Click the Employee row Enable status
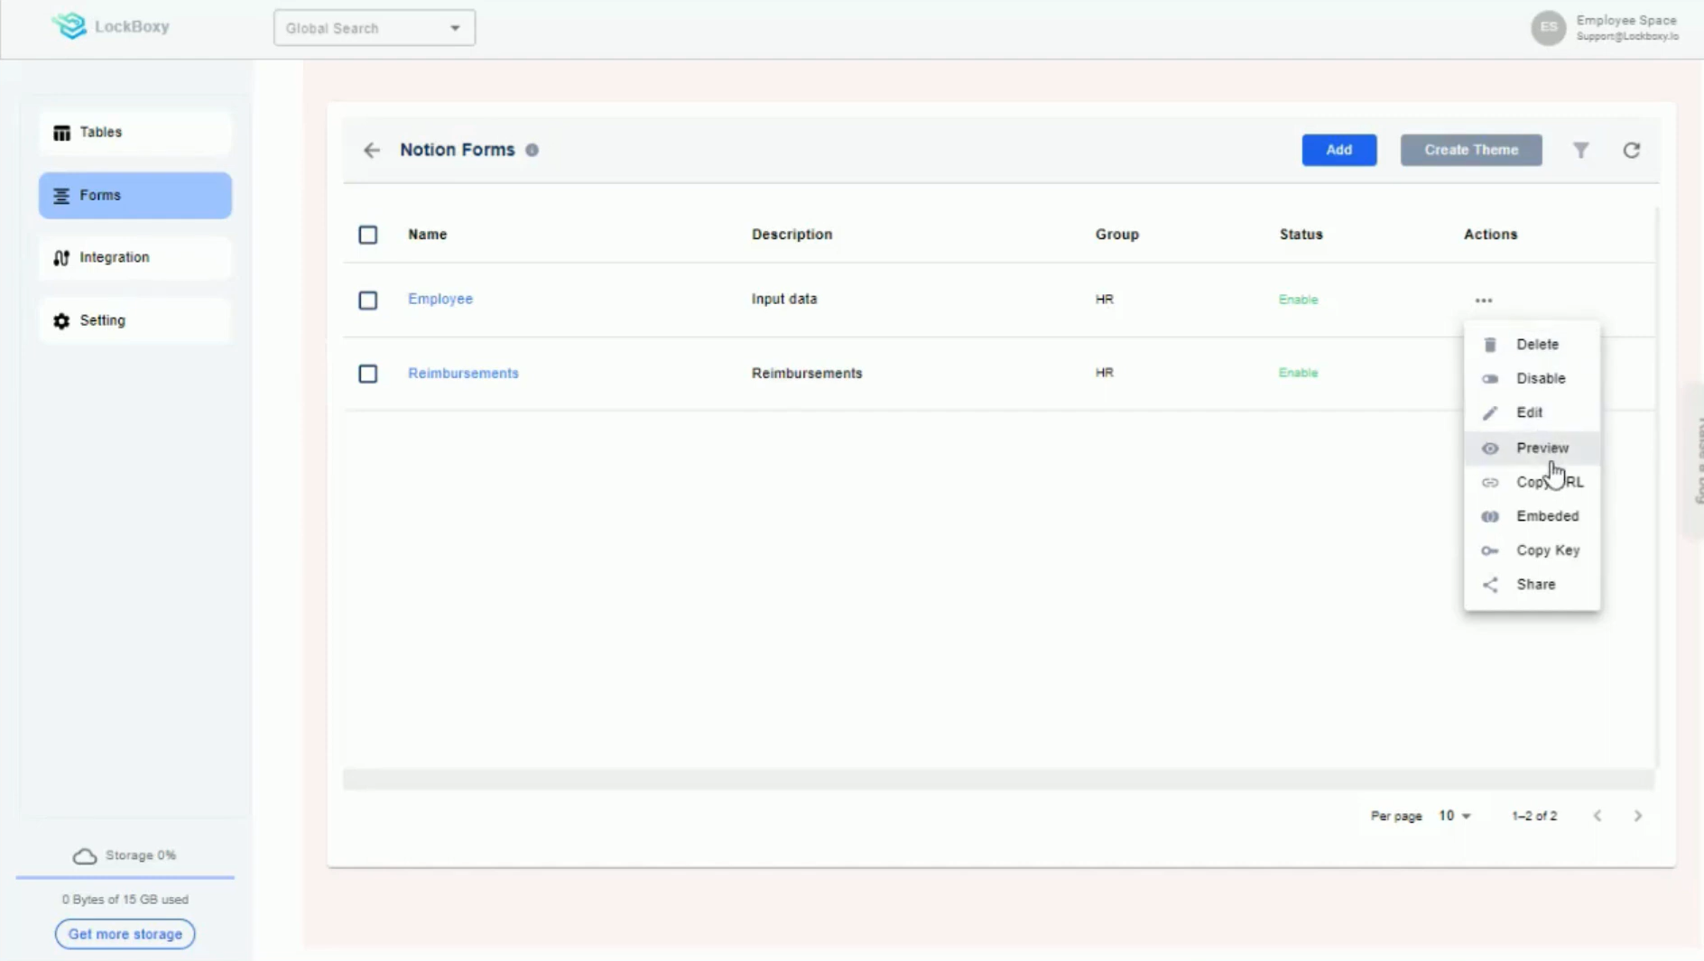The image size is (1704, 961). click(x=1299, y=300)
